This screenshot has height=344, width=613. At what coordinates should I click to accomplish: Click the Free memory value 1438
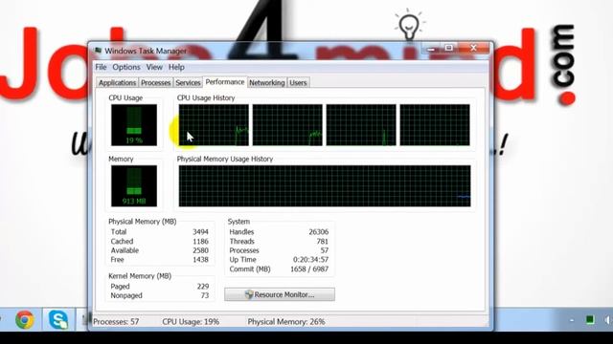pos(200,259)
